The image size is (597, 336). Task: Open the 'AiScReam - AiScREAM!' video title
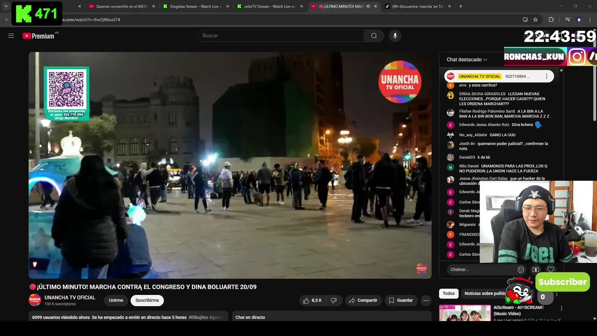pos(518,310)
